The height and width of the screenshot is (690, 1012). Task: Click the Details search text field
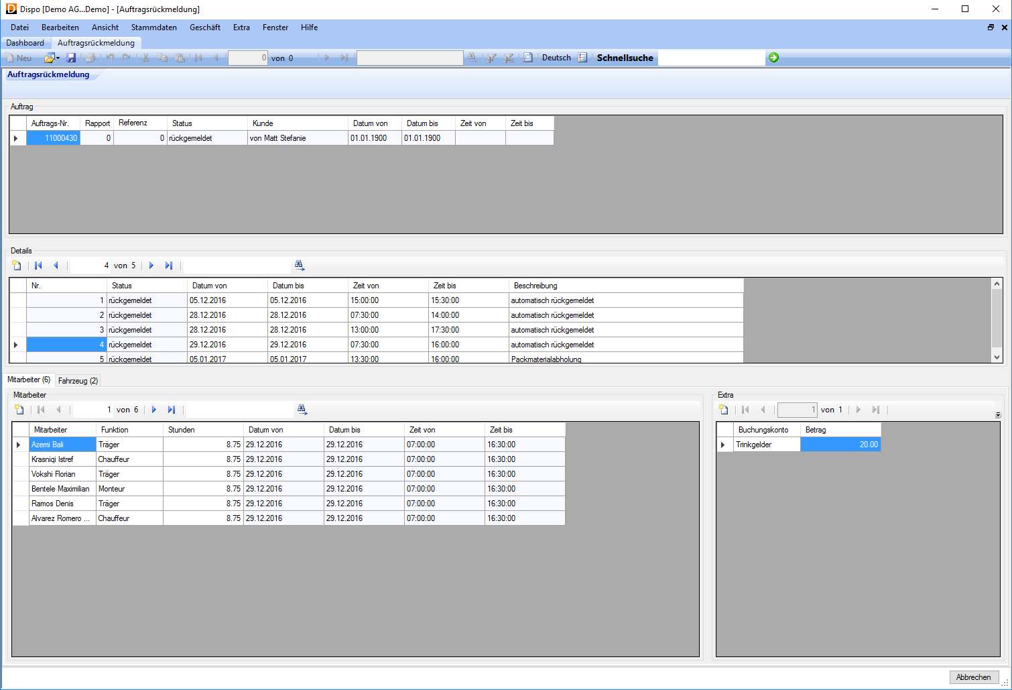(238, 266)
